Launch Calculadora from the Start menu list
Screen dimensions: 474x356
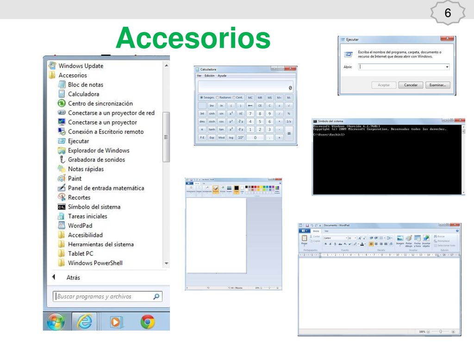point(79,94)
